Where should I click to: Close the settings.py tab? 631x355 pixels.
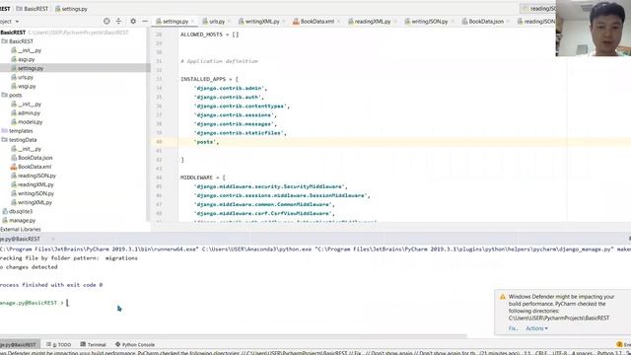pyautogui.click(x=193, y=22)
